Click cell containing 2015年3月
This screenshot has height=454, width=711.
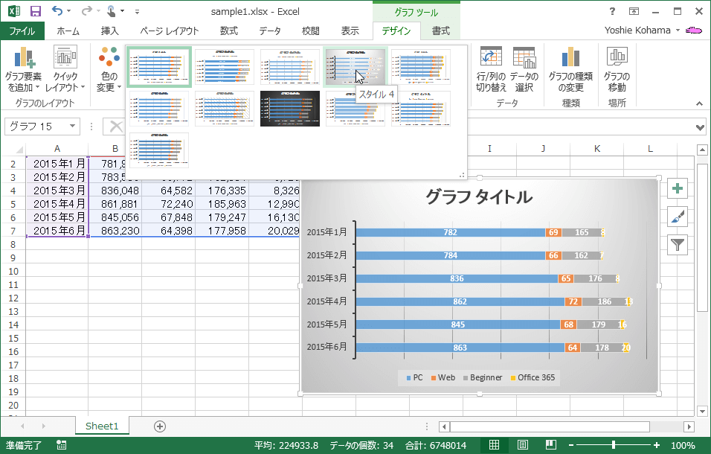coord(57,191)
